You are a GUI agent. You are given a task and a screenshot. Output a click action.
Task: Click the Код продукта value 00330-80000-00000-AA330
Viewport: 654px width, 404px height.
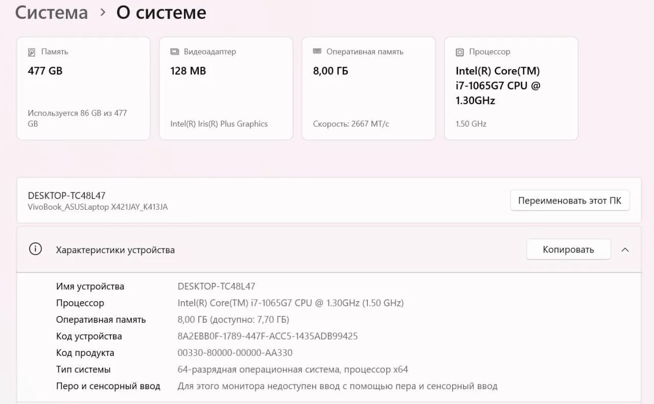point(235,353)
